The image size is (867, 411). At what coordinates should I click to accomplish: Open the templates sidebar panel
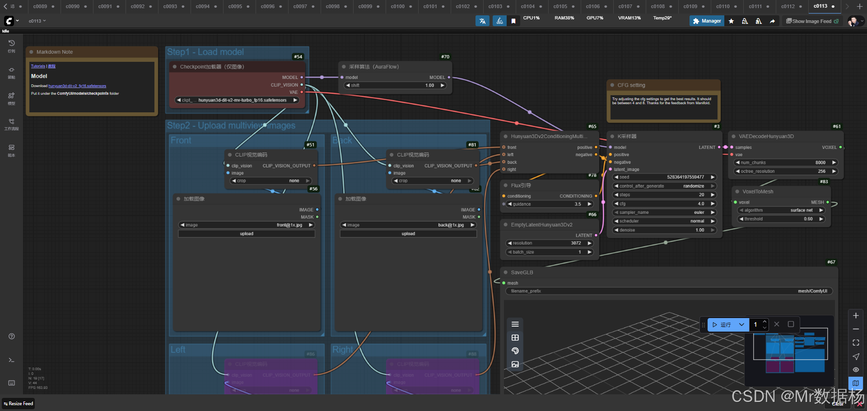pos(11,150)
